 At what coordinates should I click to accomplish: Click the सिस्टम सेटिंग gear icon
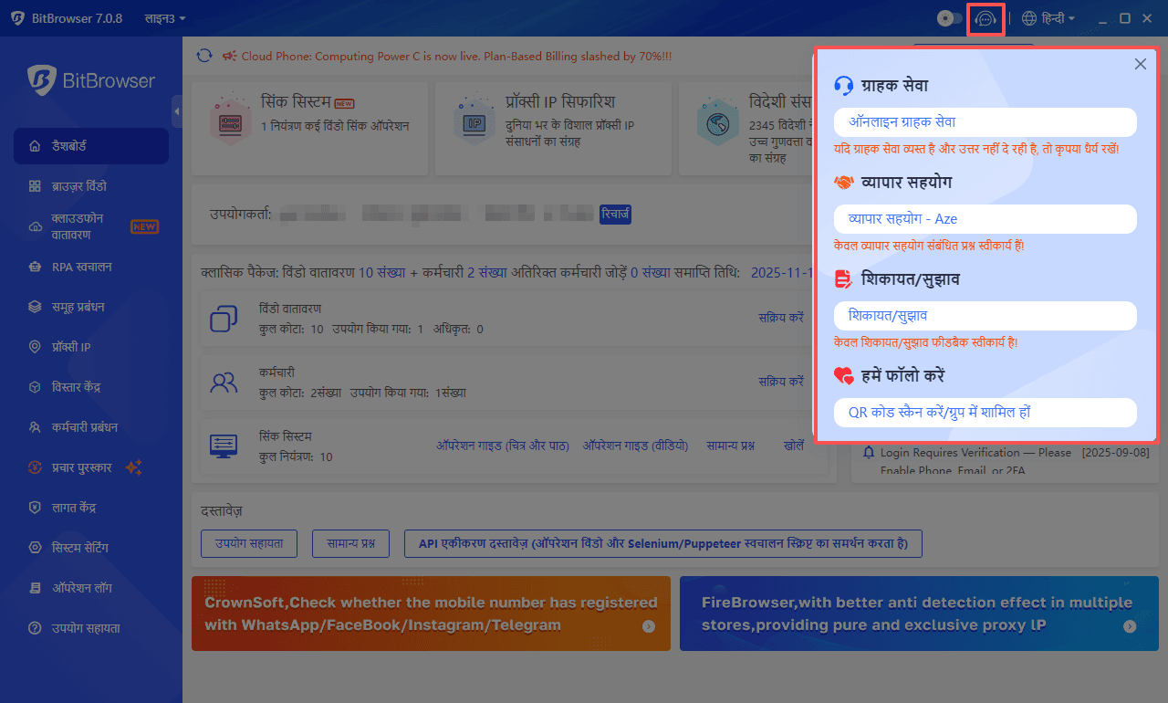(35, 548)
